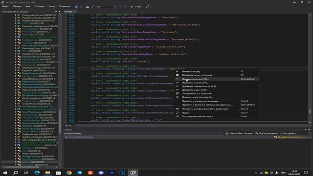The width and height of the screenshot is (313, 176).
Task: Click the ShortcutConfig class icon
Action: (x=19, y=129)
